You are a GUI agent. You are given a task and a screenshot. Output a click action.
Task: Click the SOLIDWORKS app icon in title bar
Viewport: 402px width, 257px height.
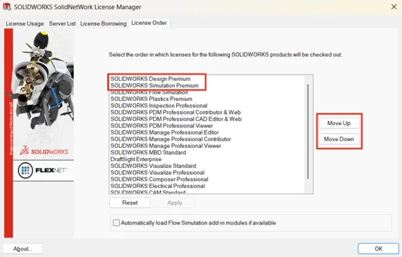tap(7, 7)
